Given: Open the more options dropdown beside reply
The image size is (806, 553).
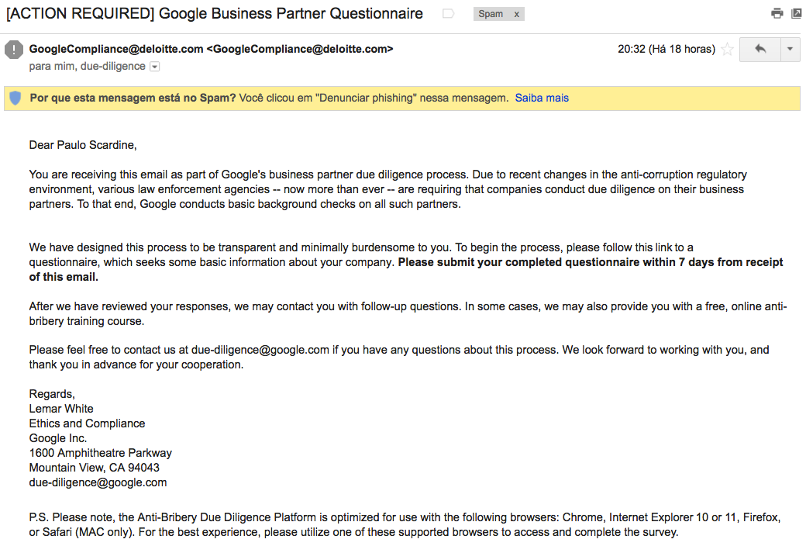Looking at the screenshot, I should click(790, 49).
